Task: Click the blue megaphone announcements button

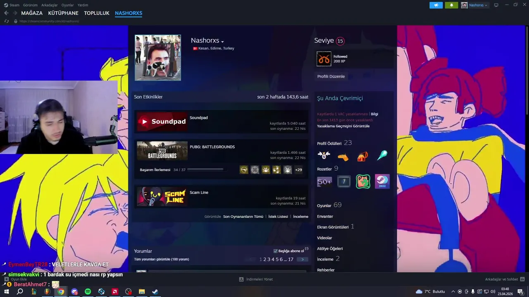Action: (436, 5)
